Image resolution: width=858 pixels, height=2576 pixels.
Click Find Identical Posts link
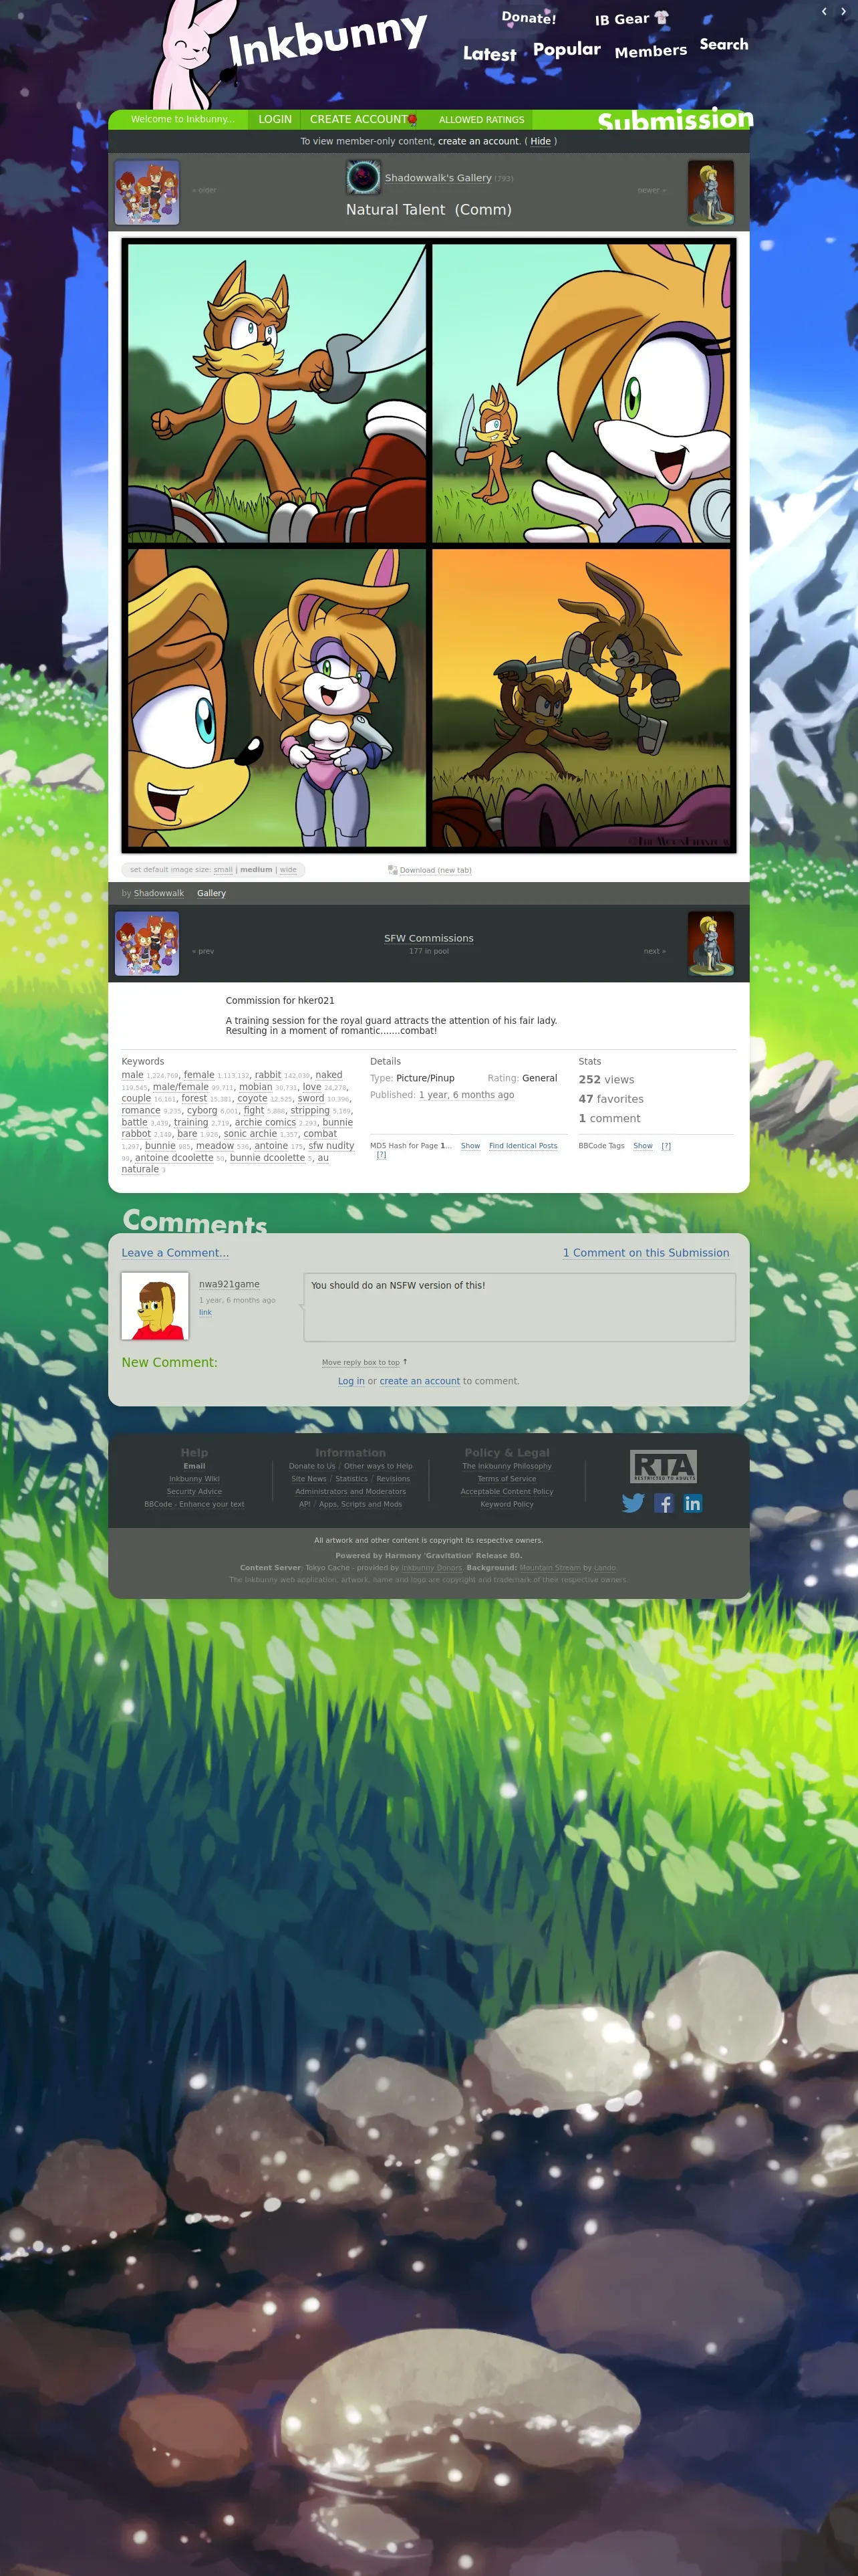click(523, 1145)
